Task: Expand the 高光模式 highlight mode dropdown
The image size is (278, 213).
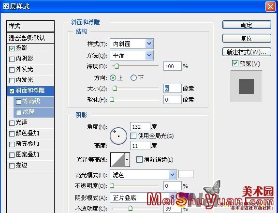Action: pos(143,175)
